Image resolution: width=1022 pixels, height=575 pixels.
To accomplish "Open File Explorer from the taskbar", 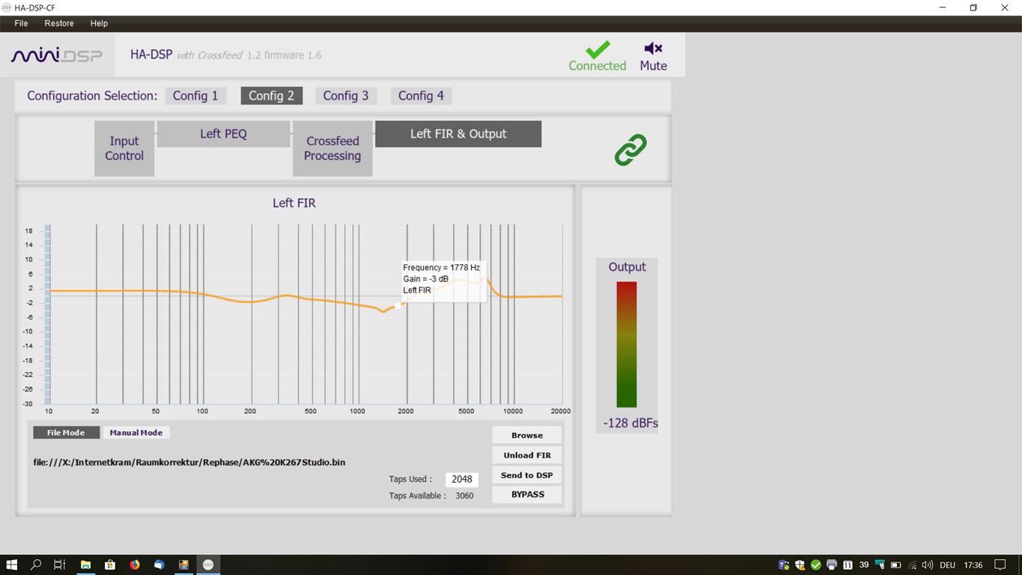I will point(85,565).
